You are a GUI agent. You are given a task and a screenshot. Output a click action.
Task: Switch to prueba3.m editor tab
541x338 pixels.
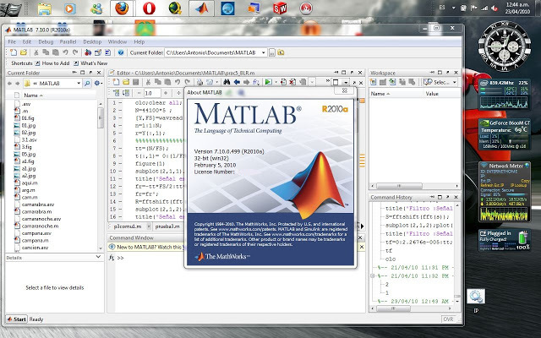click(167, 226)
